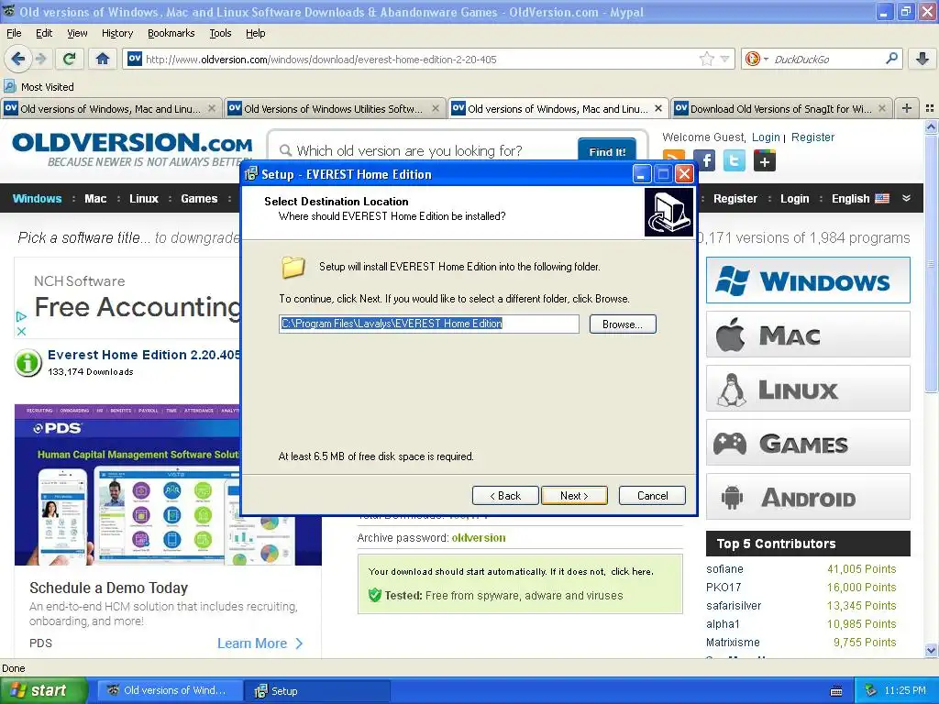Open the Register link beside Welcome Guest
Viewport: 939px width, 704px height.
tap(812, 137)
